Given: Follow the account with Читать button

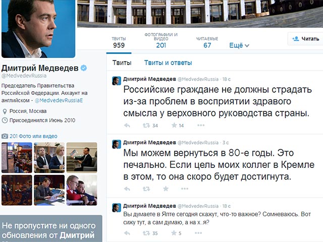Looking at the screenshot, I should click(306, 39).
